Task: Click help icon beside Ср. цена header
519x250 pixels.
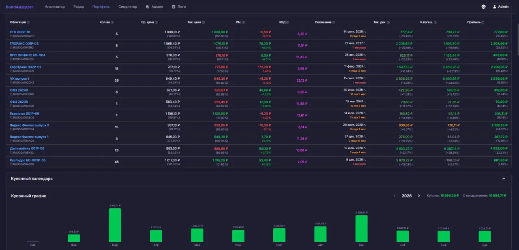Action: tap(156, 22)
